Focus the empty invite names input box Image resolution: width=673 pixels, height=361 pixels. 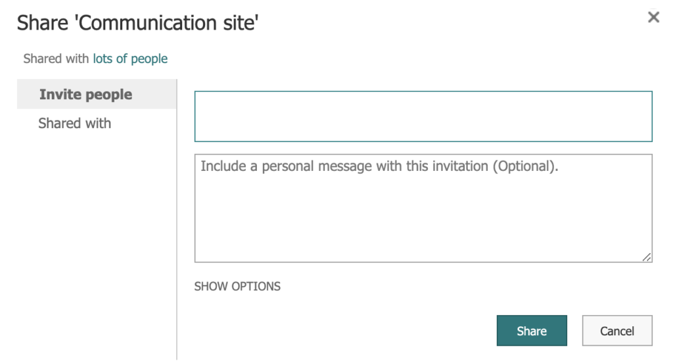point(423,116)
